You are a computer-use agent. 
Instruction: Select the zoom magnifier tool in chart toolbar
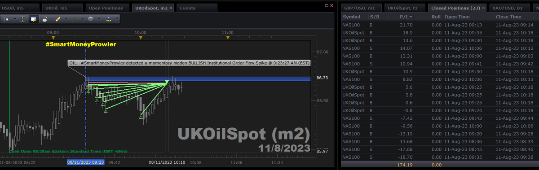[x=7, y=19]
